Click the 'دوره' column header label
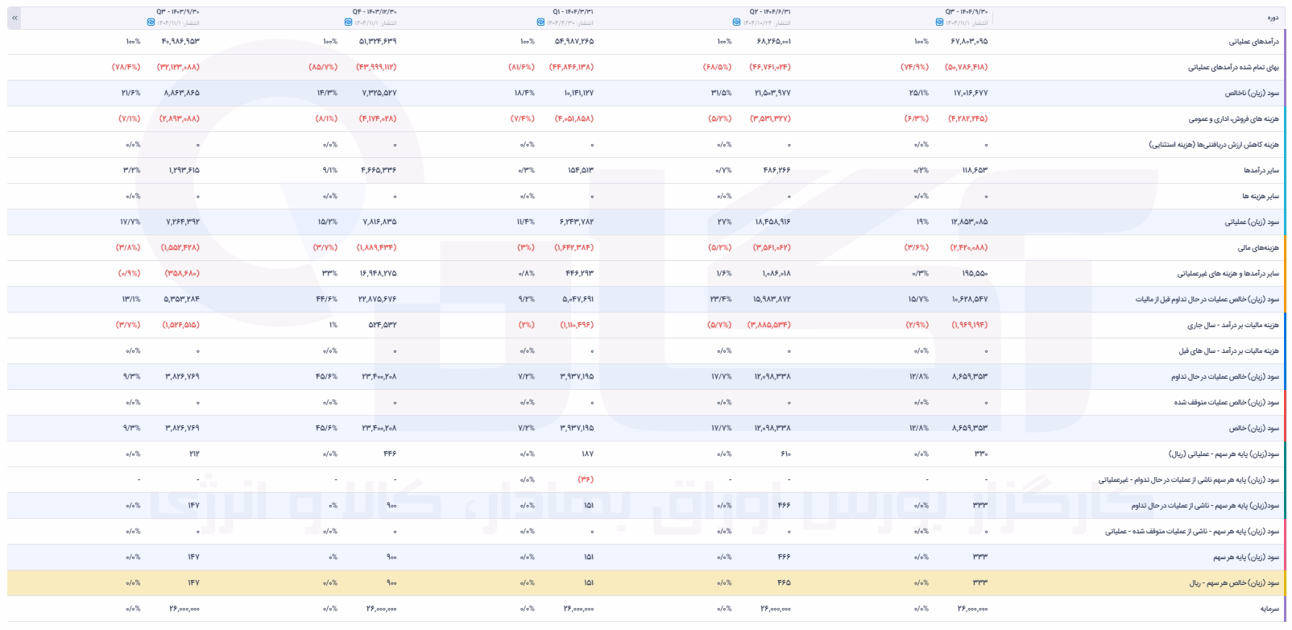Image resolution: width=1292 pixels, height=630 pixels. click(x=1272, y=17)
